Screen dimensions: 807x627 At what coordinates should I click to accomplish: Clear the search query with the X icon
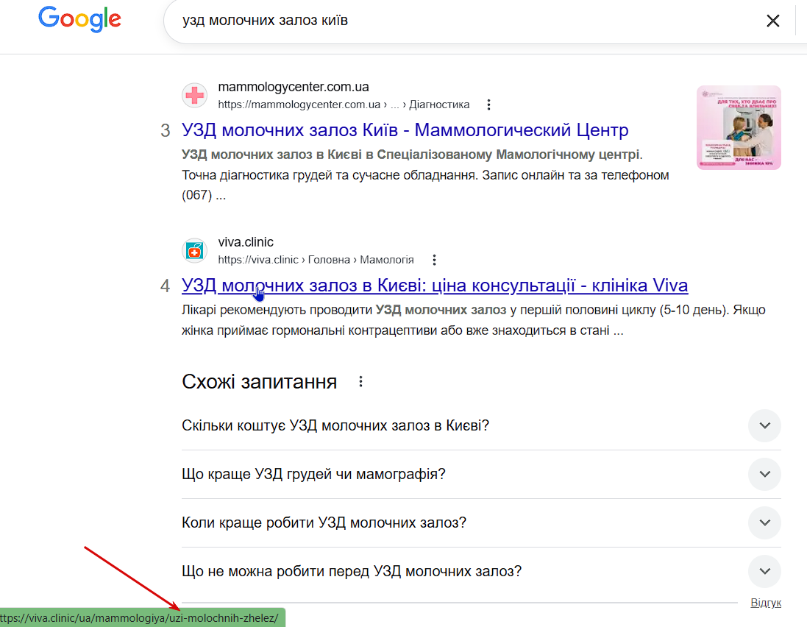tap(772, 21)
